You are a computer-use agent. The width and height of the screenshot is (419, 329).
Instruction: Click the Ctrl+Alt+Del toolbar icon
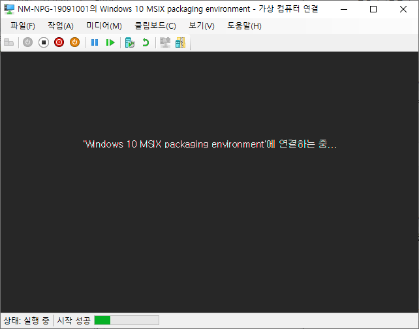(x=9, y=42)
